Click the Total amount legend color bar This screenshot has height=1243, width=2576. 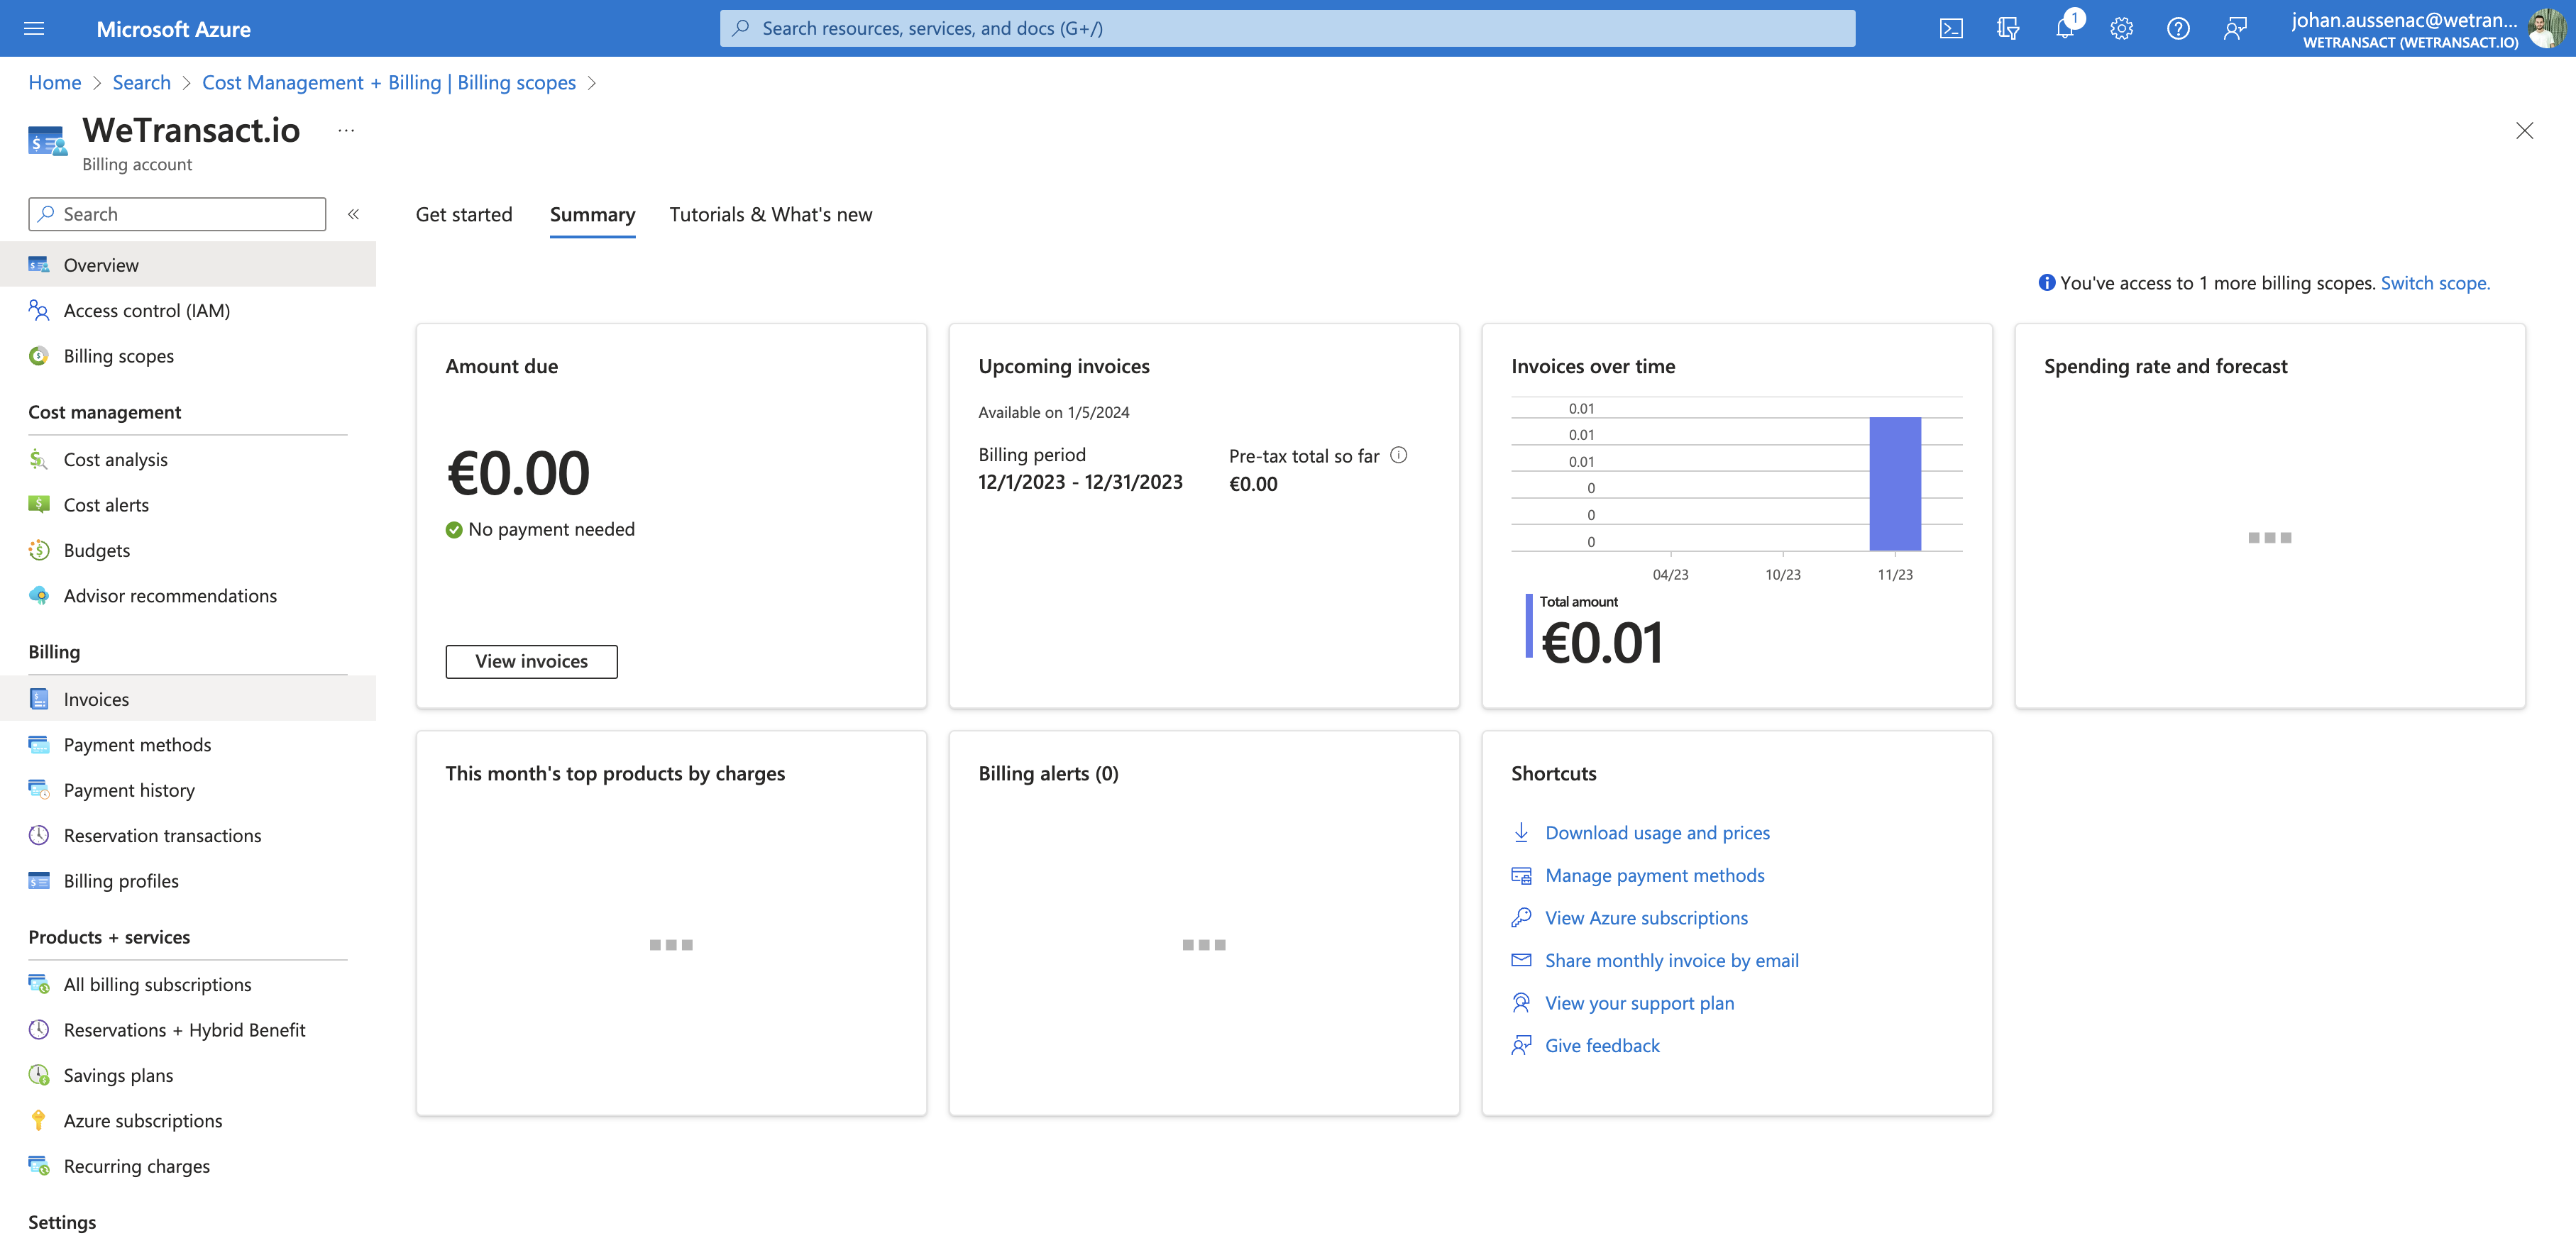[x=1528, y=626]
